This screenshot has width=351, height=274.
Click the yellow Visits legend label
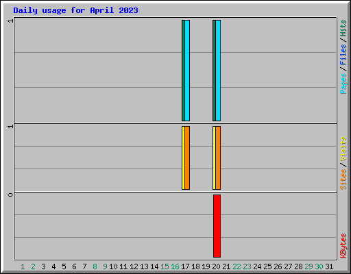[x=343, y=149]
